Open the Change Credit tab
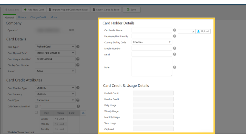Viewport: 246px width, 138px height. [38, 17]
